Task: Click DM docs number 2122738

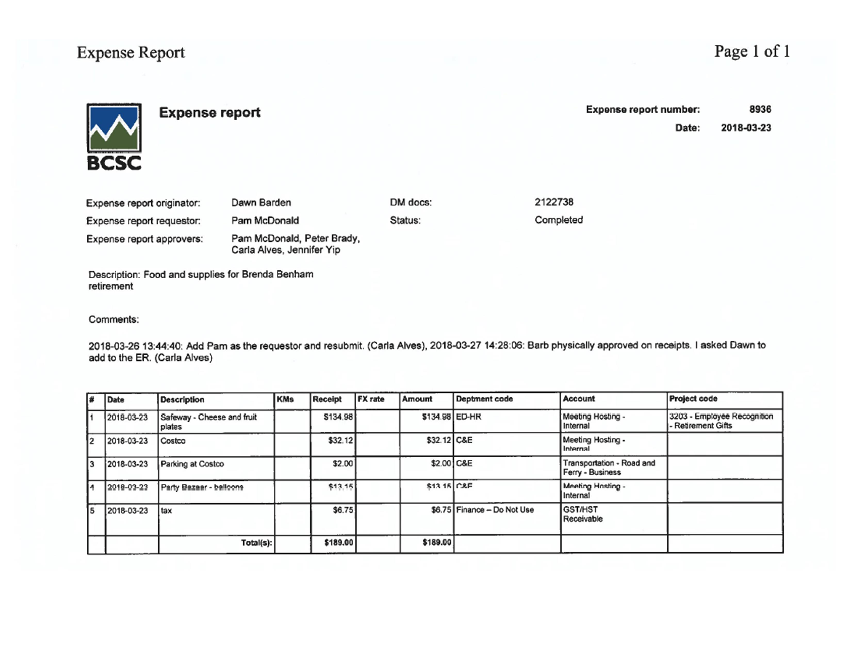Action: [x=554, y=202]
